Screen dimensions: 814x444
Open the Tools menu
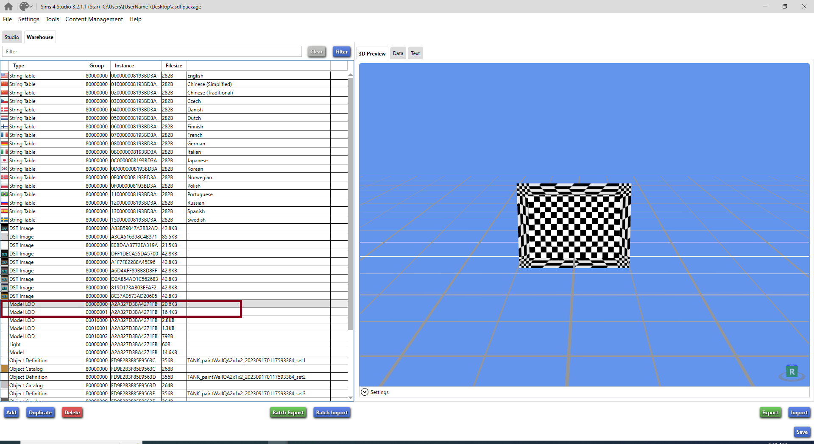(52, 19)
